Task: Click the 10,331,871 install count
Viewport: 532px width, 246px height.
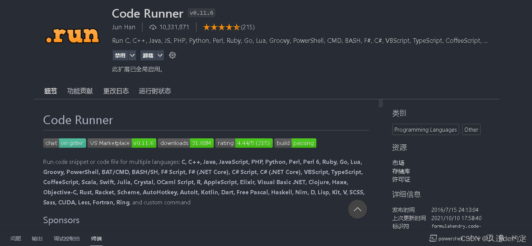Action: coord(174,27)
